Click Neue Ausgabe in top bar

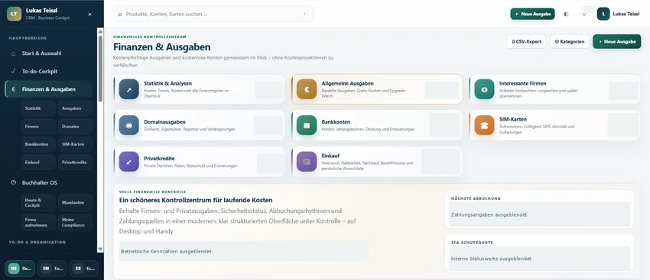pos(532,14)
